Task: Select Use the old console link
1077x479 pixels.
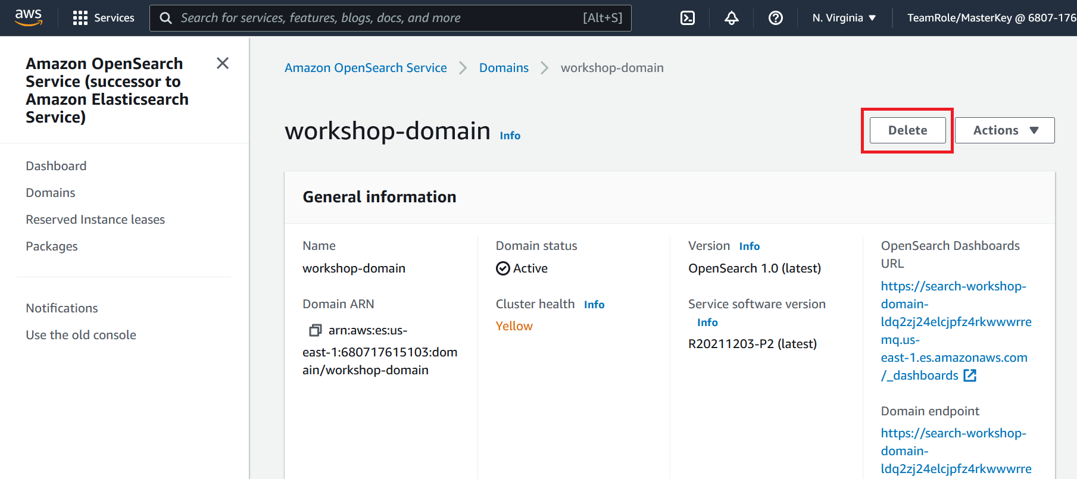Action: tap(81, 335)
